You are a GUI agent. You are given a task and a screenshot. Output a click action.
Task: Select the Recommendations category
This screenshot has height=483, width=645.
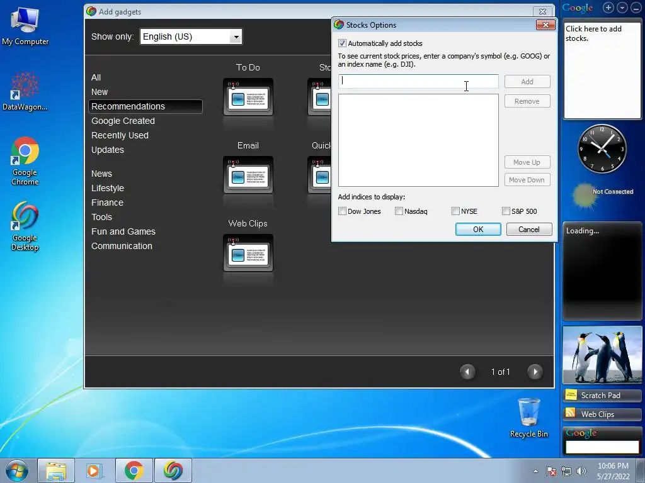pos(146,106)
